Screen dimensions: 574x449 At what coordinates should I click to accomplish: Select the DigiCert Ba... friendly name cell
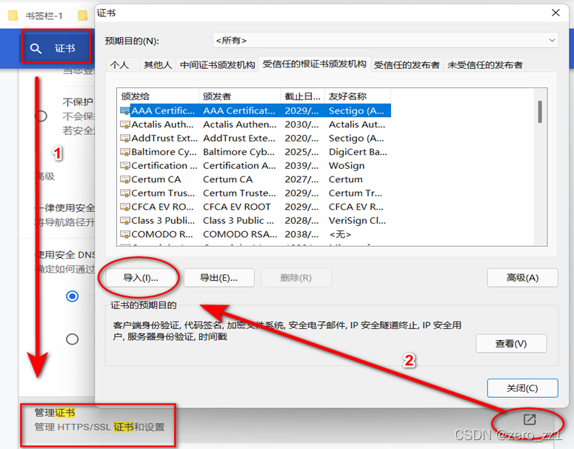pos(358,152)
